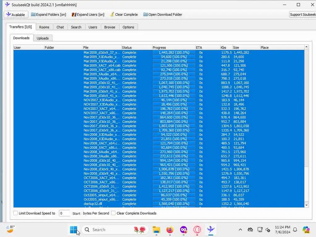Click the download speed limit input field
The width and height of the screenshot is (316, 237).
(x=64, y=213)
